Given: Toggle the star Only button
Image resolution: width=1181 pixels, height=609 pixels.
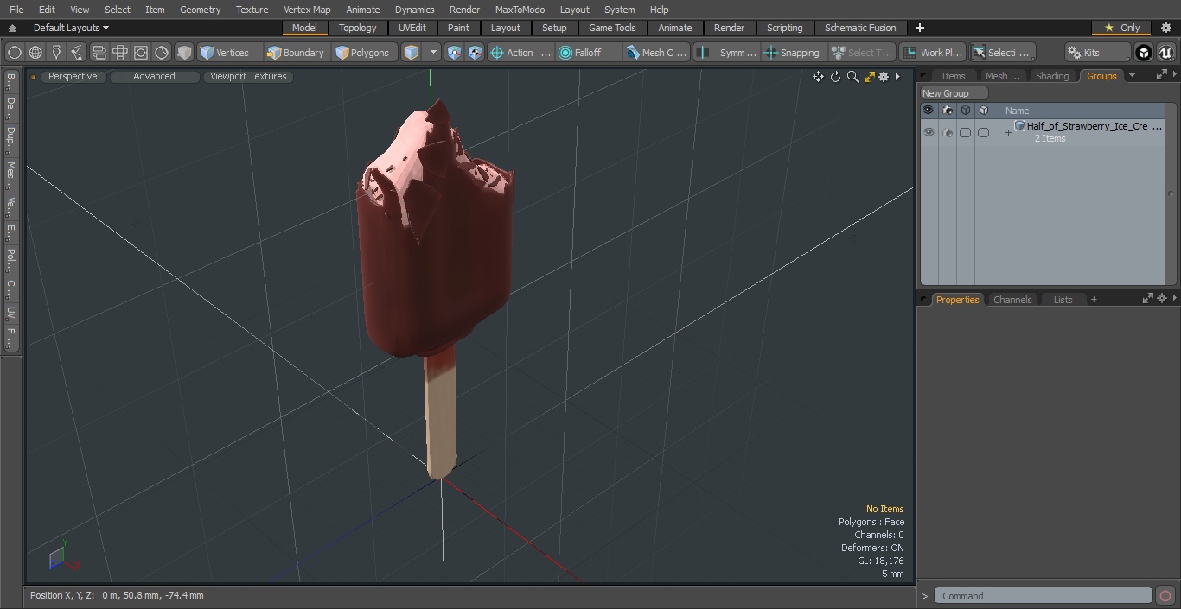Looking at the screenshot, I should pos(1122,28).
